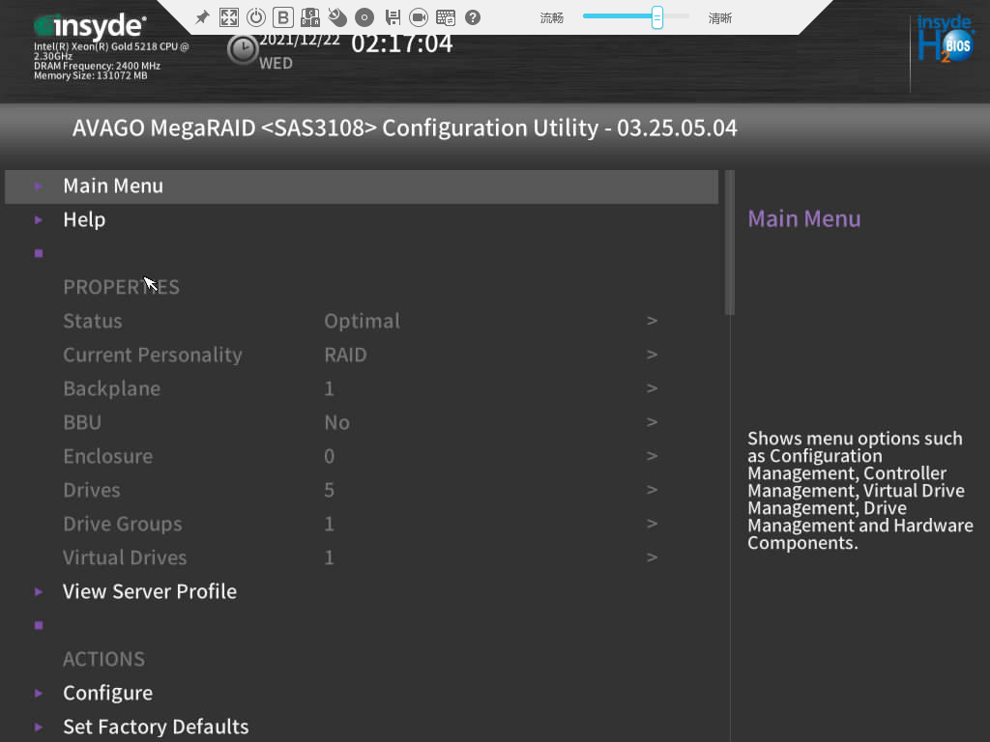Start video recording with camera icon

[x=419, y=17]
